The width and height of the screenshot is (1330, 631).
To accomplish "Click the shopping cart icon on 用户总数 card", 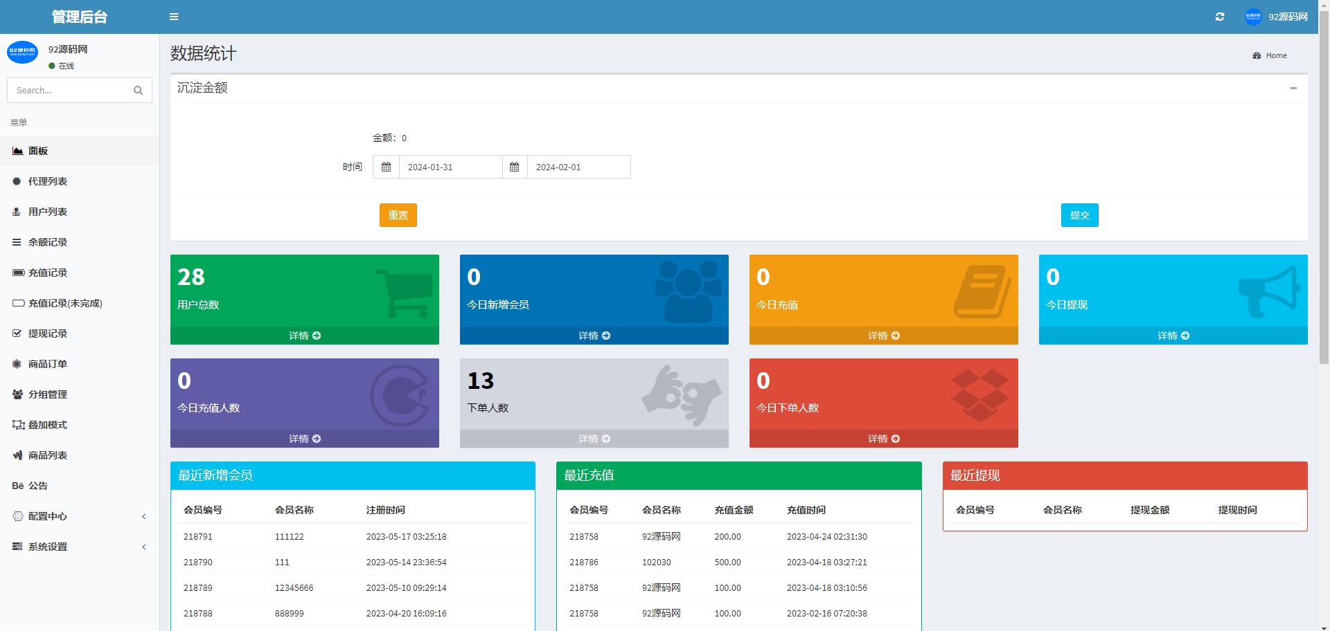I will [x=404, y=293].
